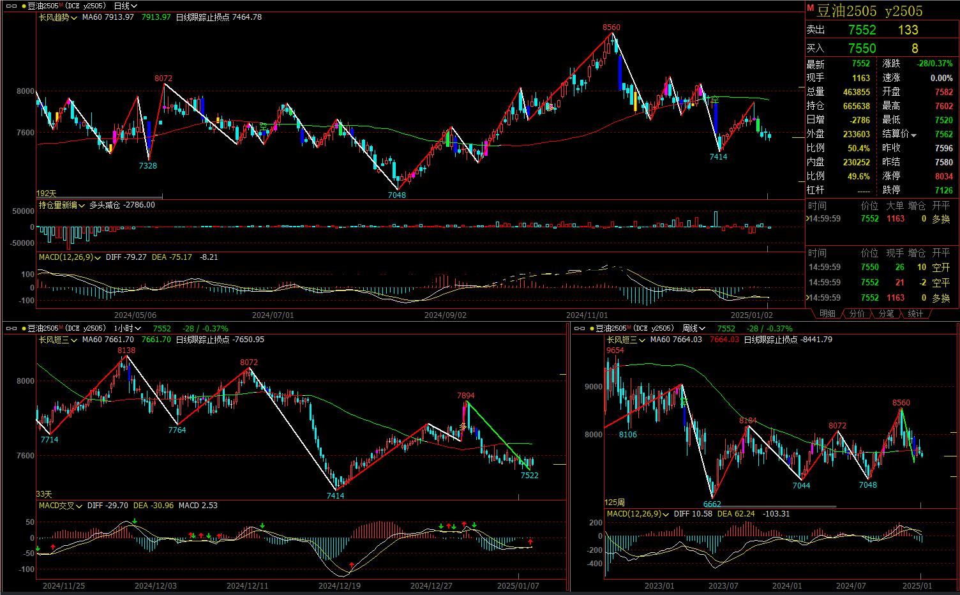Click the link icon on the weekly chart
This screenshot has height=595, width=960.
[x=579, y=328]
